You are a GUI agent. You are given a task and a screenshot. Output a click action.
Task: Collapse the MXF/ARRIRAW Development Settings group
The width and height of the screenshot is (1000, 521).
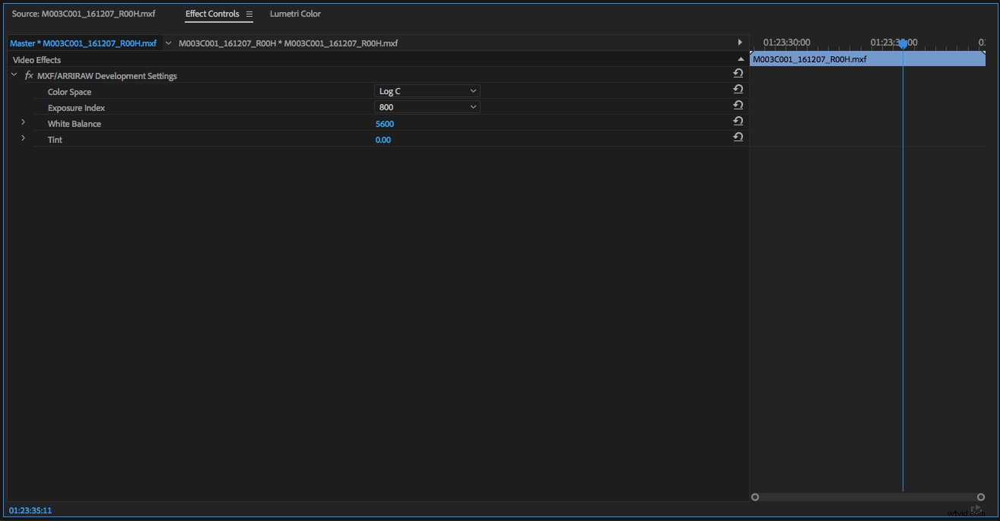click(x=14, y=75)
